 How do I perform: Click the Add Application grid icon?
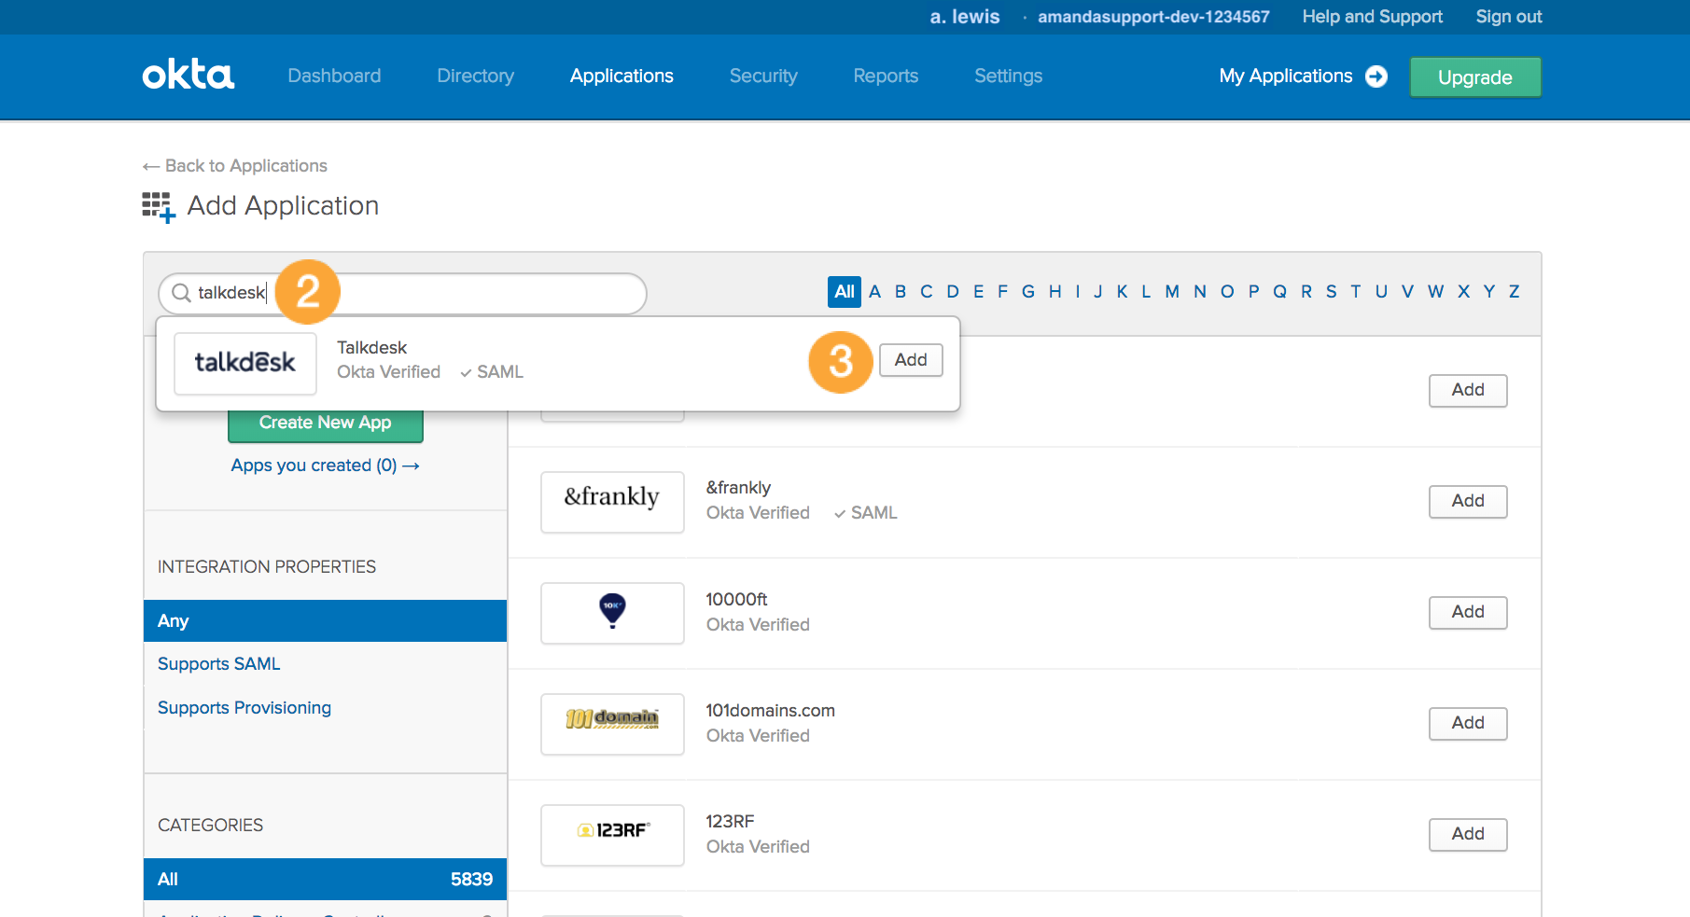click(x=159, y=207)
